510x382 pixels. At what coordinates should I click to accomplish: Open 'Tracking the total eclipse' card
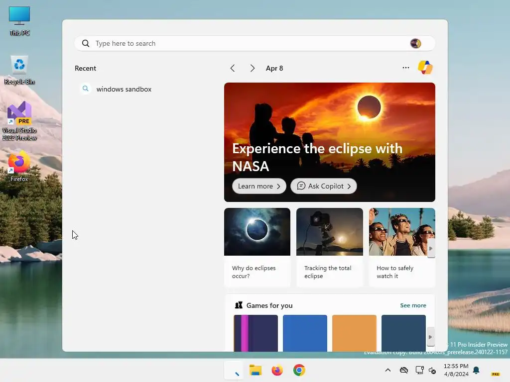pyautogui.click(x=330, y=248)
